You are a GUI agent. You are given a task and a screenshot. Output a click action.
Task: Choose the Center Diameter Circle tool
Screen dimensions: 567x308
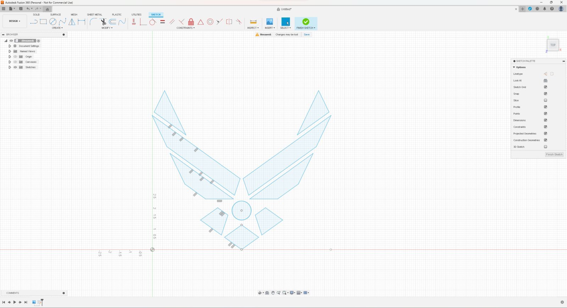[53, 22]
